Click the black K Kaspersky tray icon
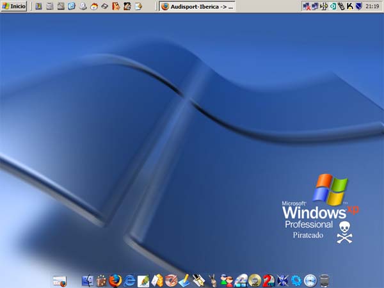Image resolution: width=384 pixels, height=288 pixels. click(350, 6)
